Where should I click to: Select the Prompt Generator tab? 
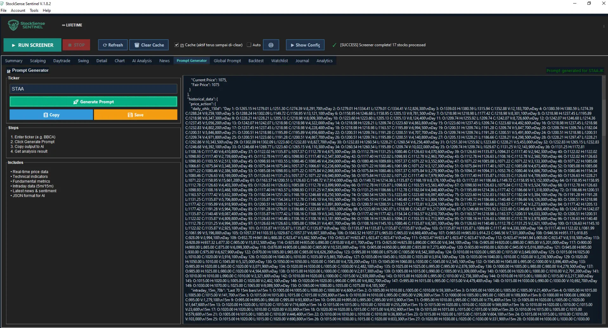[x=191, y=61]
